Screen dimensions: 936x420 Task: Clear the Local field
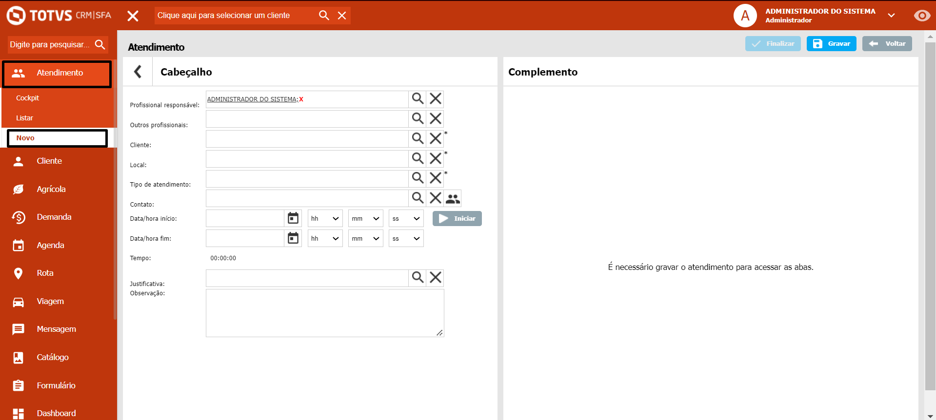pos(435,158)
